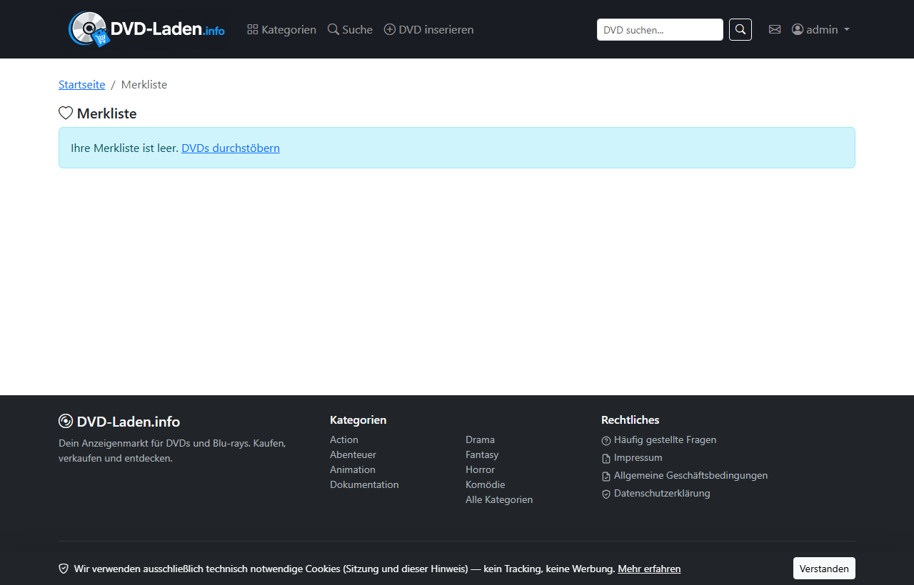Image resolution: width=914 pixels, height=585 pixels.
Task: Expand the admin user dropdown
Action: (820, 29)
